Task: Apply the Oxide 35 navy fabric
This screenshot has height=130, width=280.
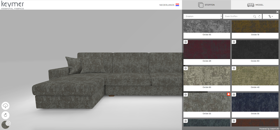Action: click(x=255, y=102)
